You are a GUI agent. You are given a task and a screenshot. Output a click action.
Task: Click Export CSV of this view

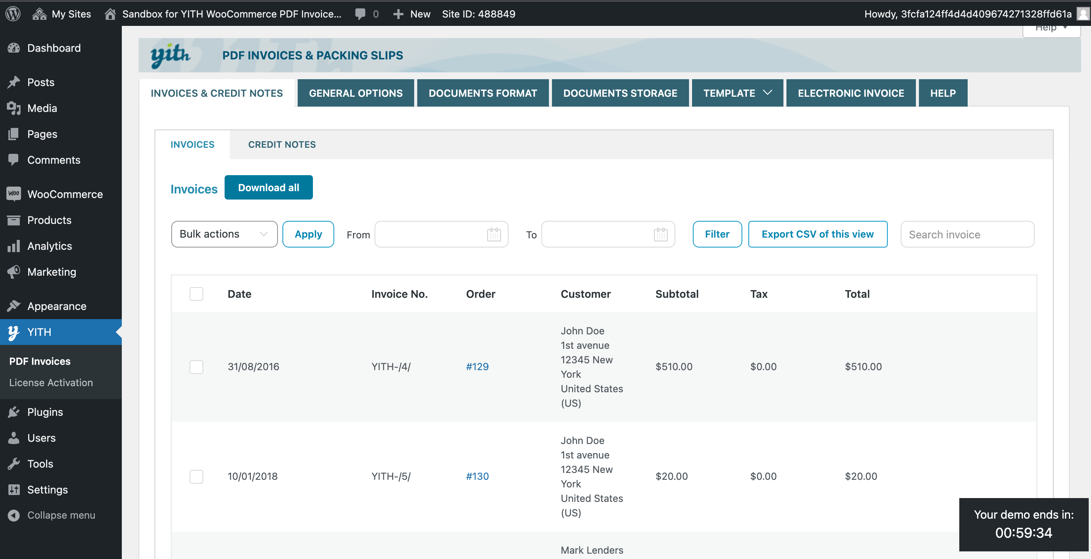point(817,234)
